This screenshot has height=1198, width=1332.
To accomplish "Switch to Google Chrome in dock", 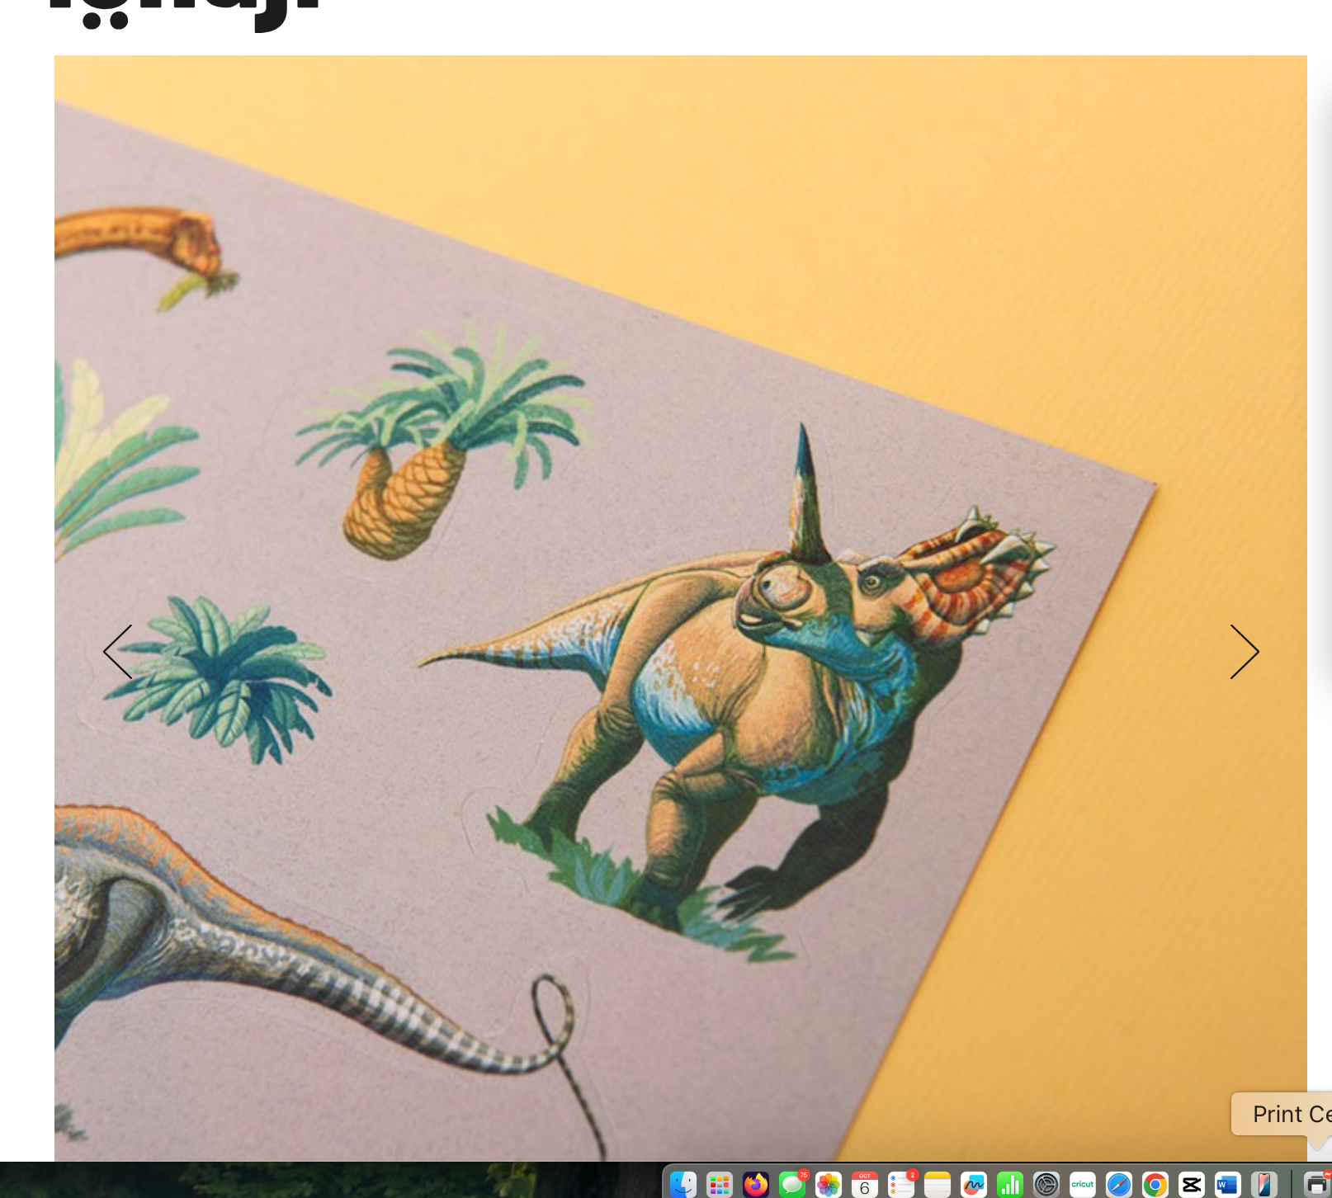I will [x=1155, y=1185].
